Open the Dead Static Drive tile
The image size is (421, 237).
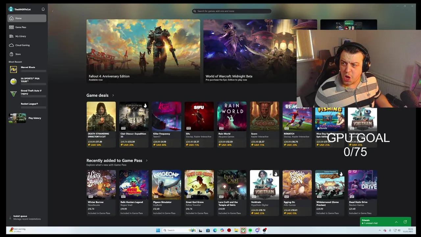[362, 193]
